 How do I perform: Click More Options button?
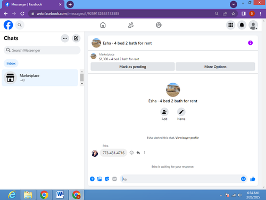(215, 67)
